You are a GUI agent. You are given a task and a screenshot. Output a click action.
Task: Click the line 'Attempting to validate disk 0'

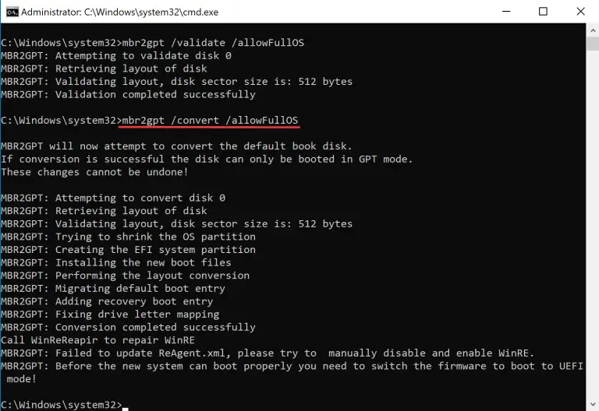tap(116, 56)
